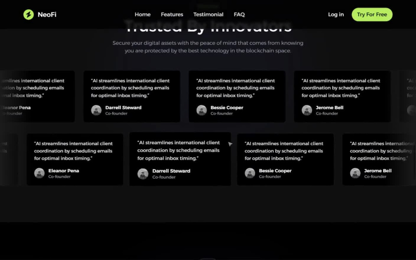Go to the Features nav link

click(172, 15)
